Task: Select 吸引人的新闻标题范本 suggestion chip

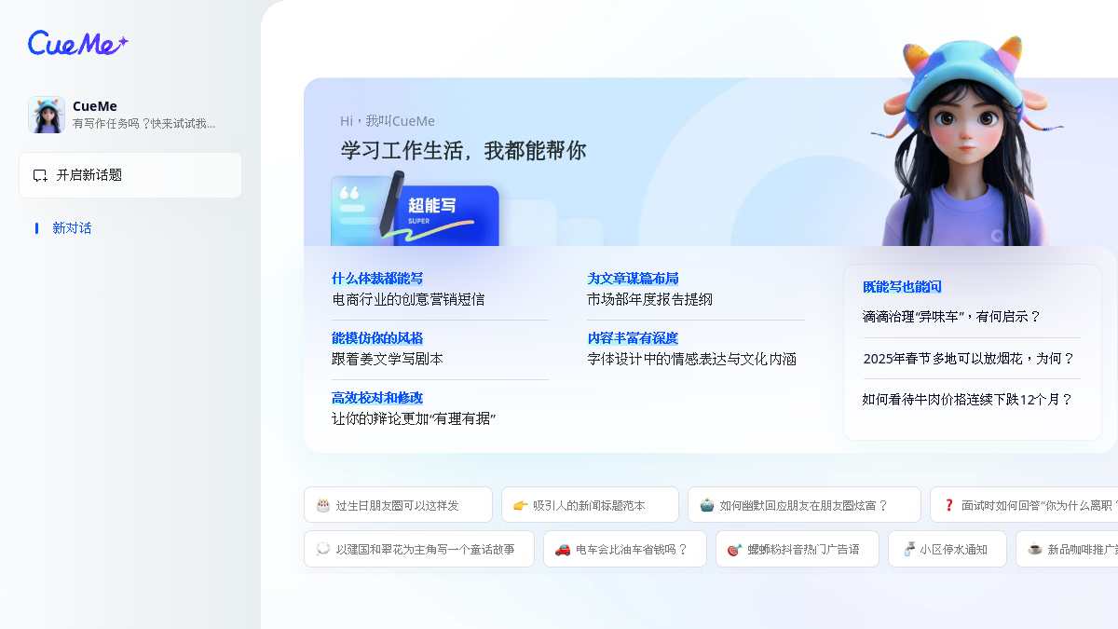Action: point(590,505)
